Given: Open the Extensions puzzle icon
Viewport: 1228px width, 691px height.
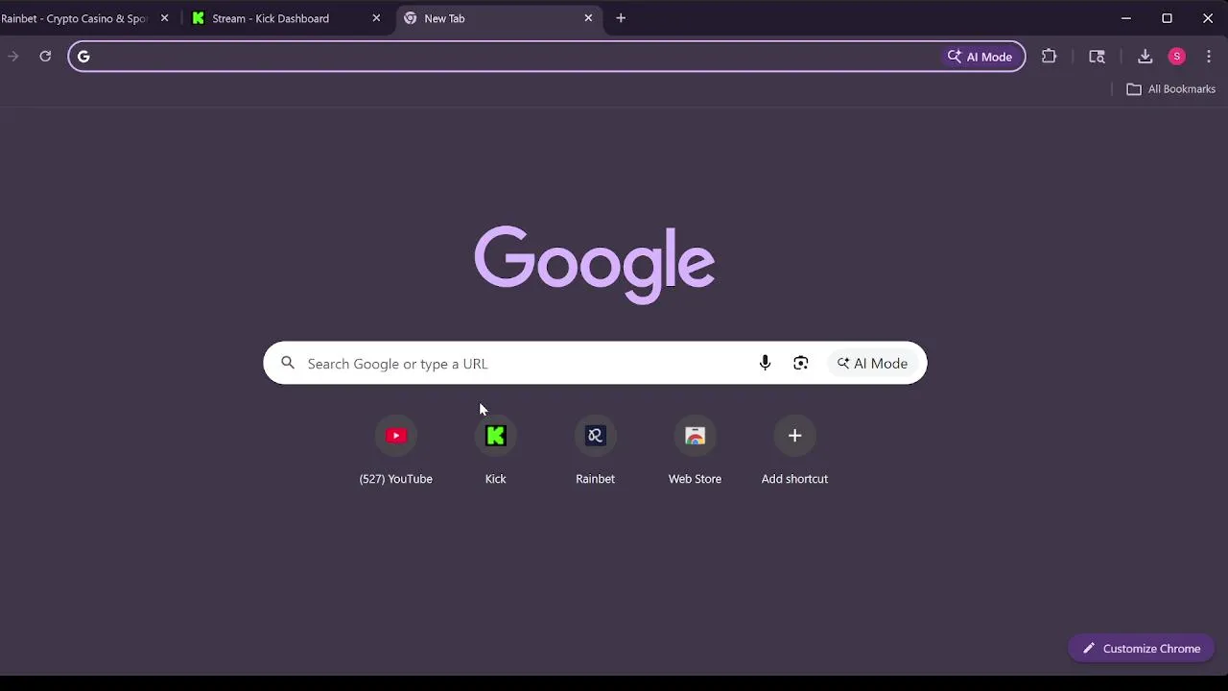Looking at the screenshot, I should (x=1049, y=57).
